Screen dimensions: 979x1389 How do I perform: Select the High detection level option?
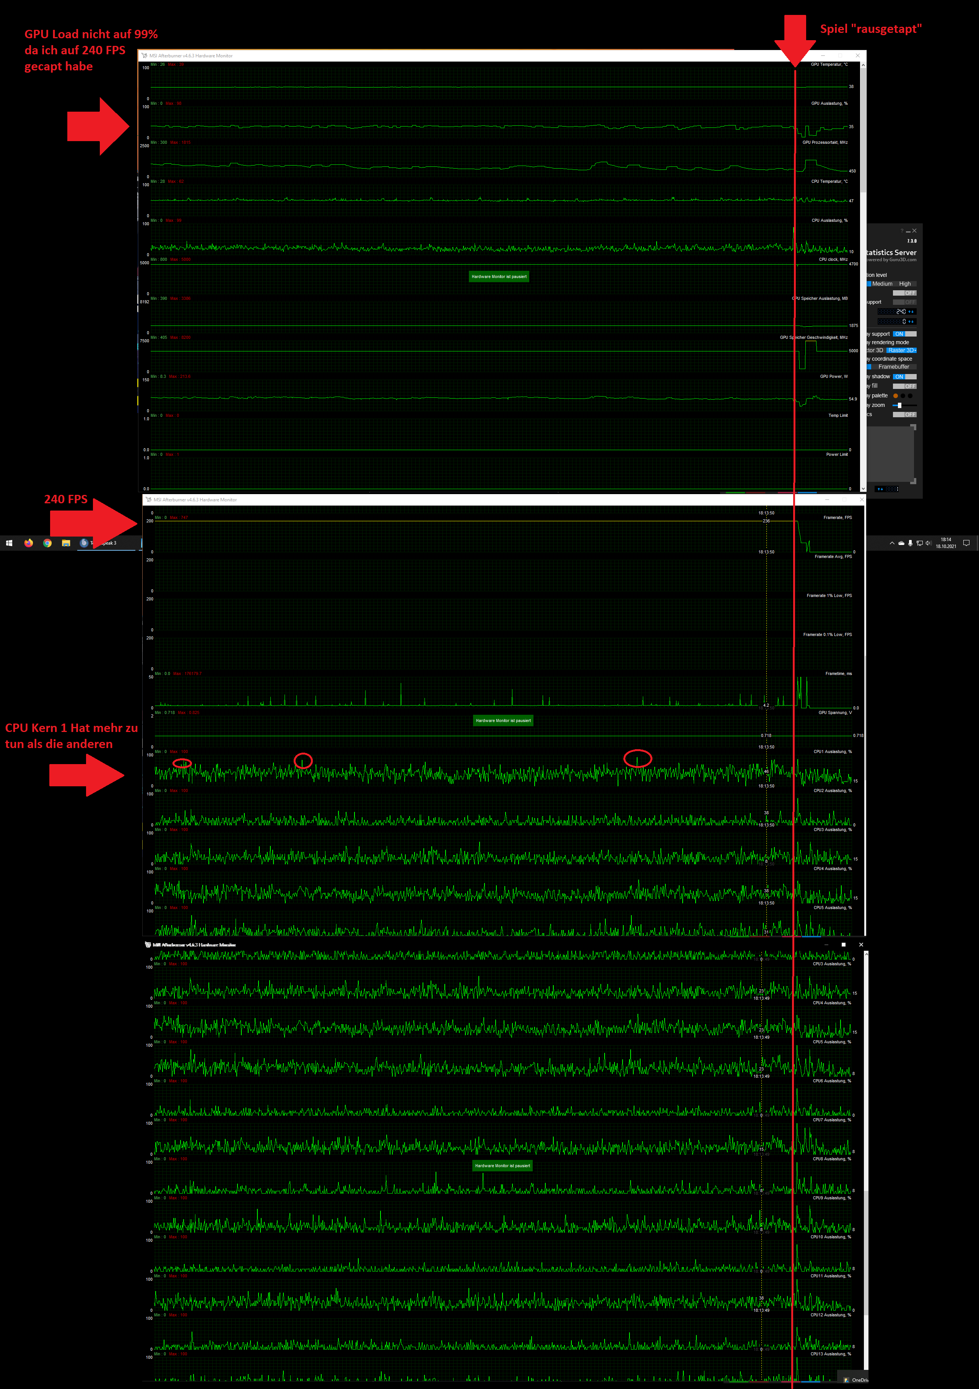904,284
